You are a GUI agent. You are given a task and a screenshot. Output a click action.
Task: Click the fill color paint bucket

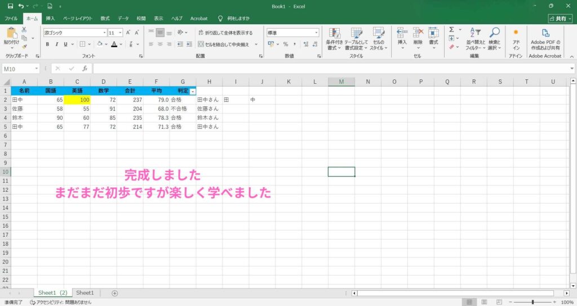point(100,44)
